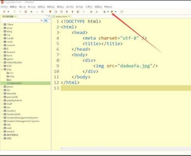Open the 文件(F) menu
This screenshot has width=191, height=156.
coord(4,7)
